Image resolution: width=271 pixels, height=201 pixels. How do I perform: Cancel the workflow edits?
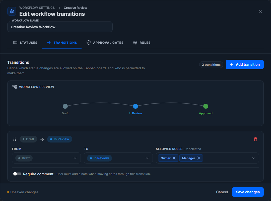point(222,192)
